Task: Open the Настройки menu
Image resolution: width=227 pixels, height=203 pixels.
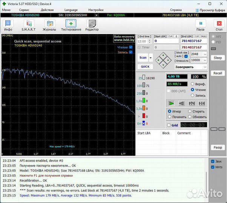Action: (x=96, y=10)
